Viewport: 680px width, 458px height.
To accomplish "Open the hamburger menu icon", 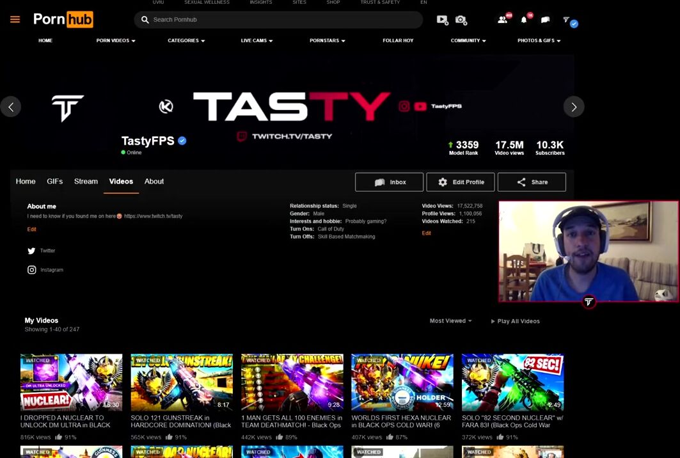I will click(15, 19).
